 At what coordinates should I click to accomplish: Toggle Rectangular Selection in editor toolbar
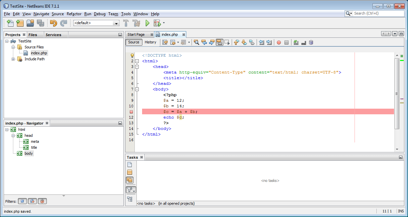point(227,42)
